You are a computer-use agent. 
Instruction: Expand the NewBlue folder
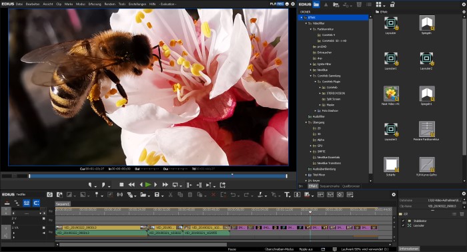(x=311, y=70)
